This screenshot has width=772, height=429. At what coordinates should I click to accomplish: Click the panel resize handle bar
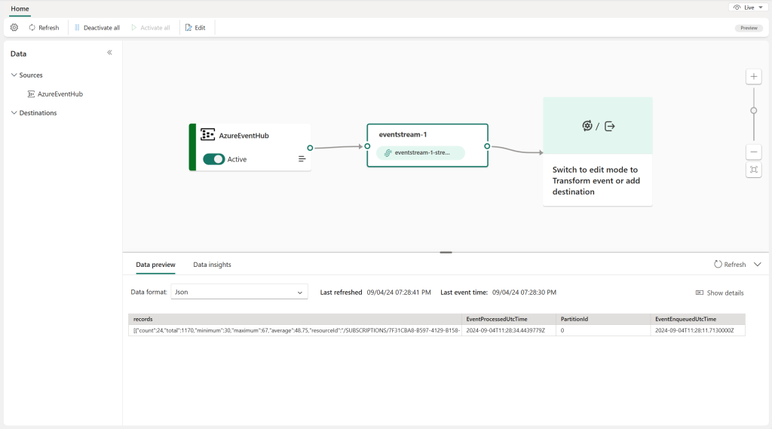[446, 252]
